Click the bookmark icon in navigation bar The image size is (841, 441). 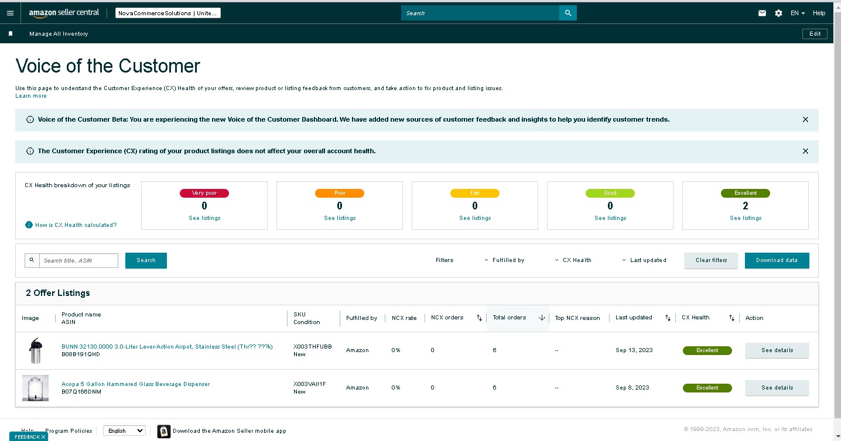11,34
